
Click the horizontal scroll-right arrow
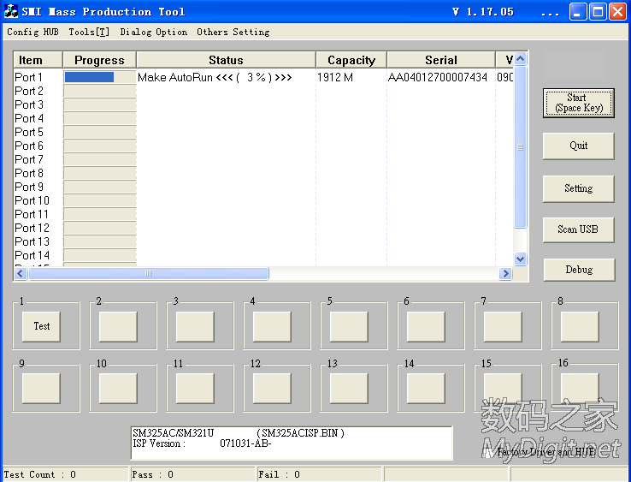[x=505, y=274]
